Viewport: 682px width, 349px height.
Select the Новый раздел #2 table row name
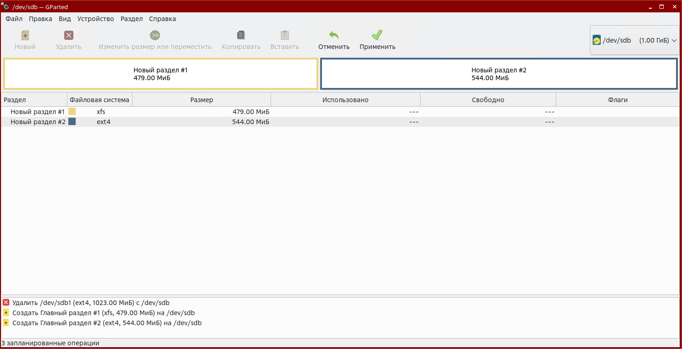coord(38,122)
